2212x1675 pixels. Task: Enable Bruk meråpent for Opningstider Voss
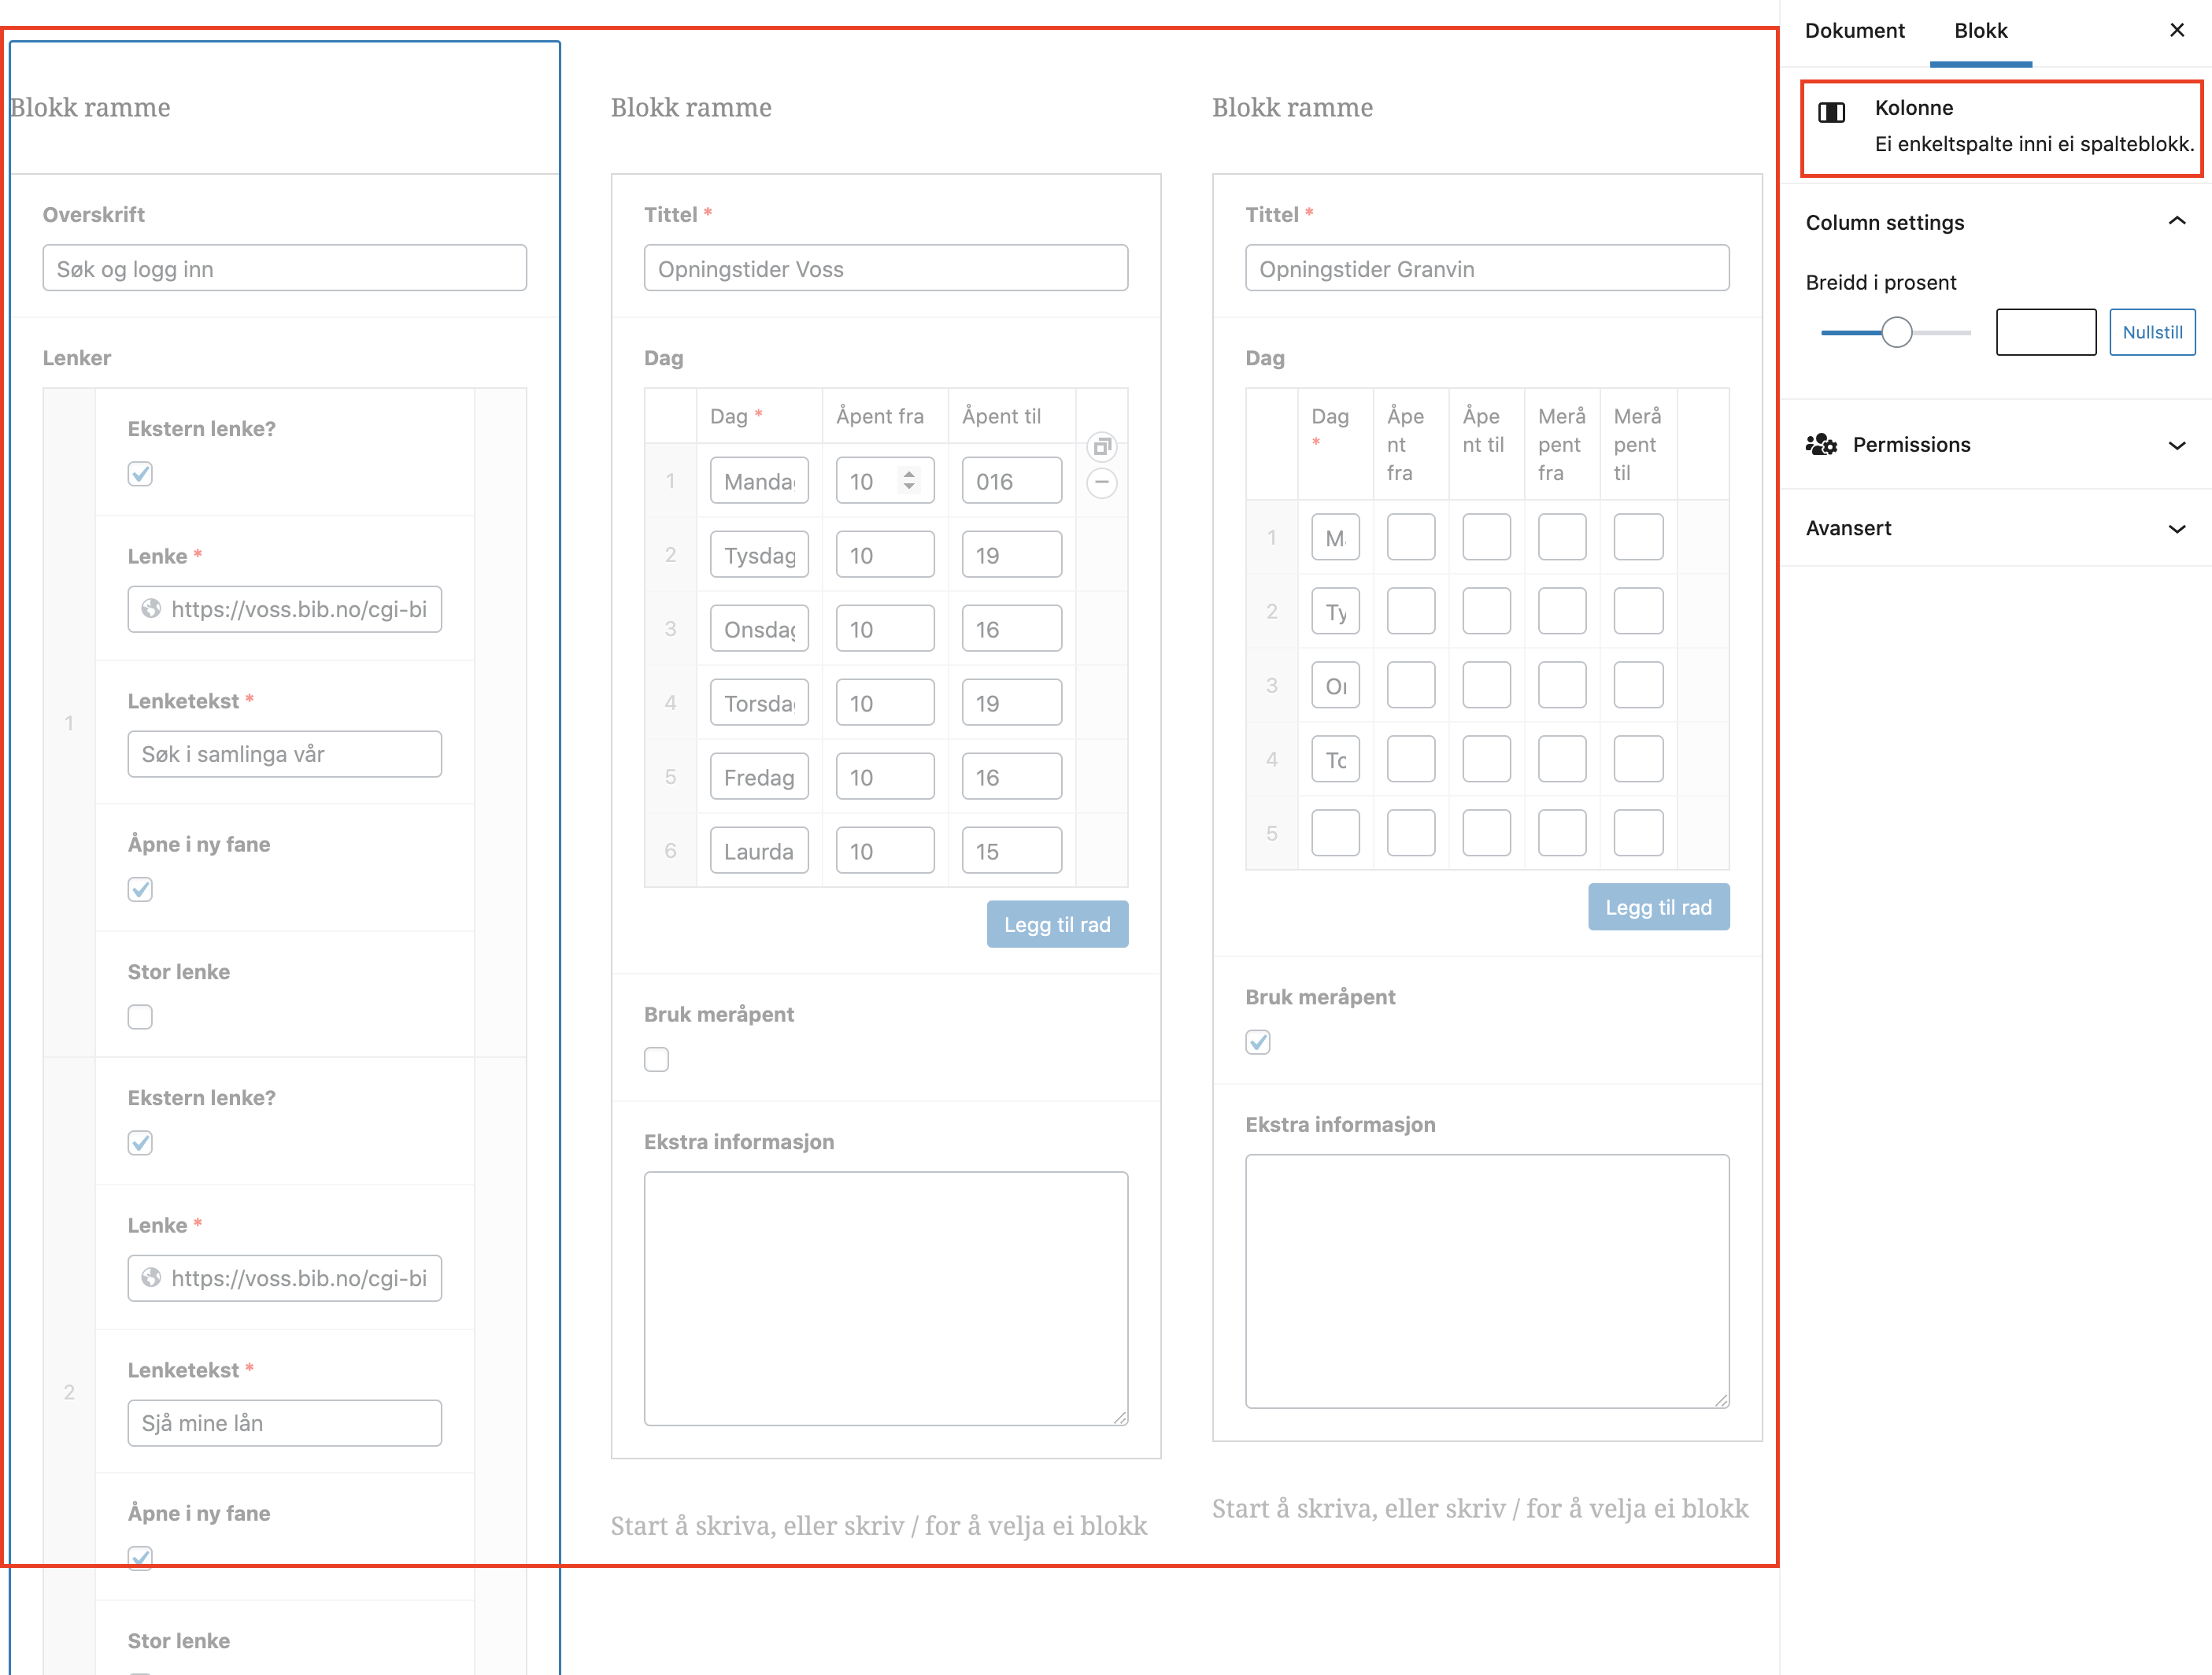point(656,1059)
